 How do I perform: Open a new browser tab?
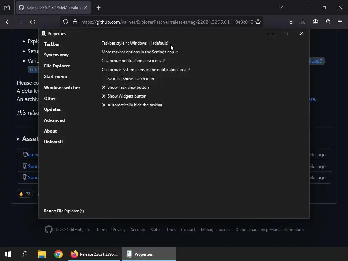tap(98, 8)
